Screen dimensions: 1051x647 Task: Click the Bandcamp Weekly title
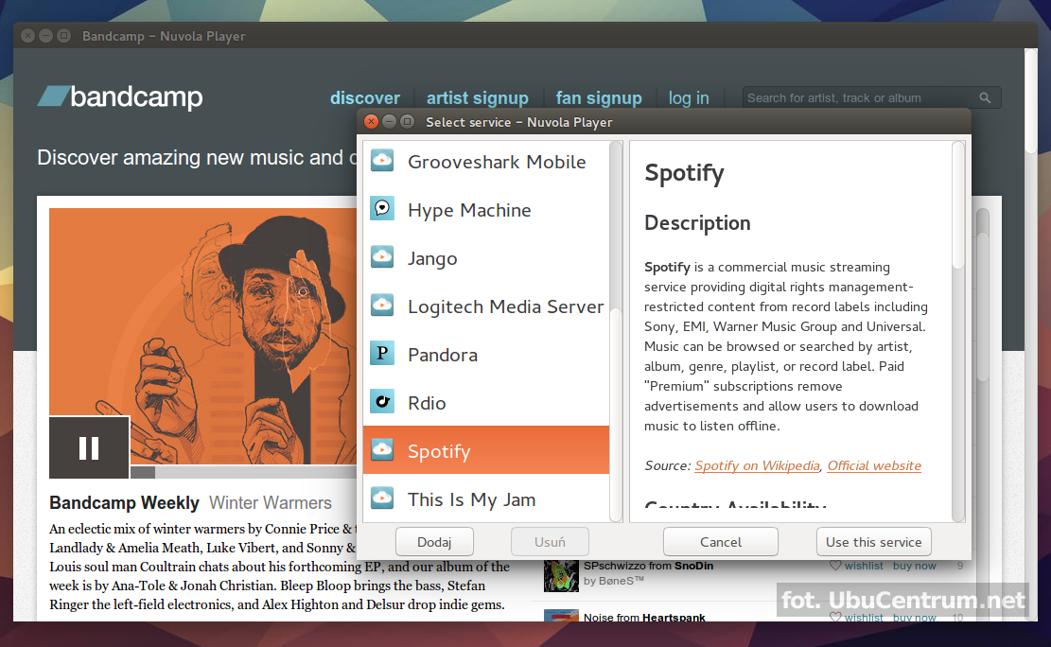124,503
